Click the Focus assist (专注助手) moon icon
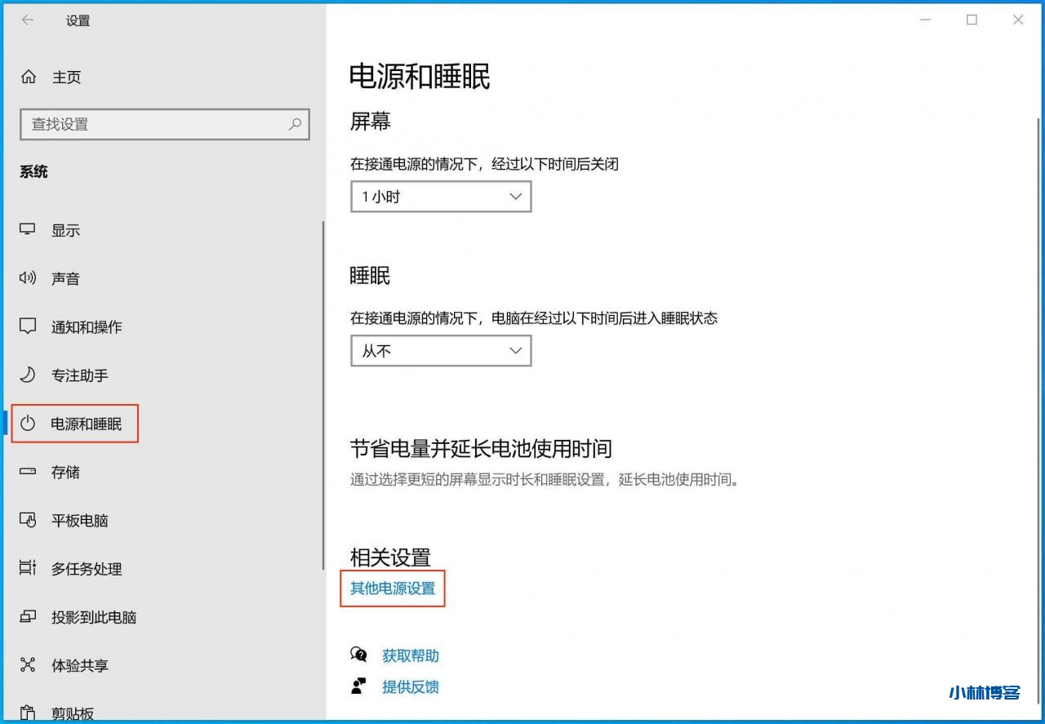Screen dimensions: 1045x724 28,375
